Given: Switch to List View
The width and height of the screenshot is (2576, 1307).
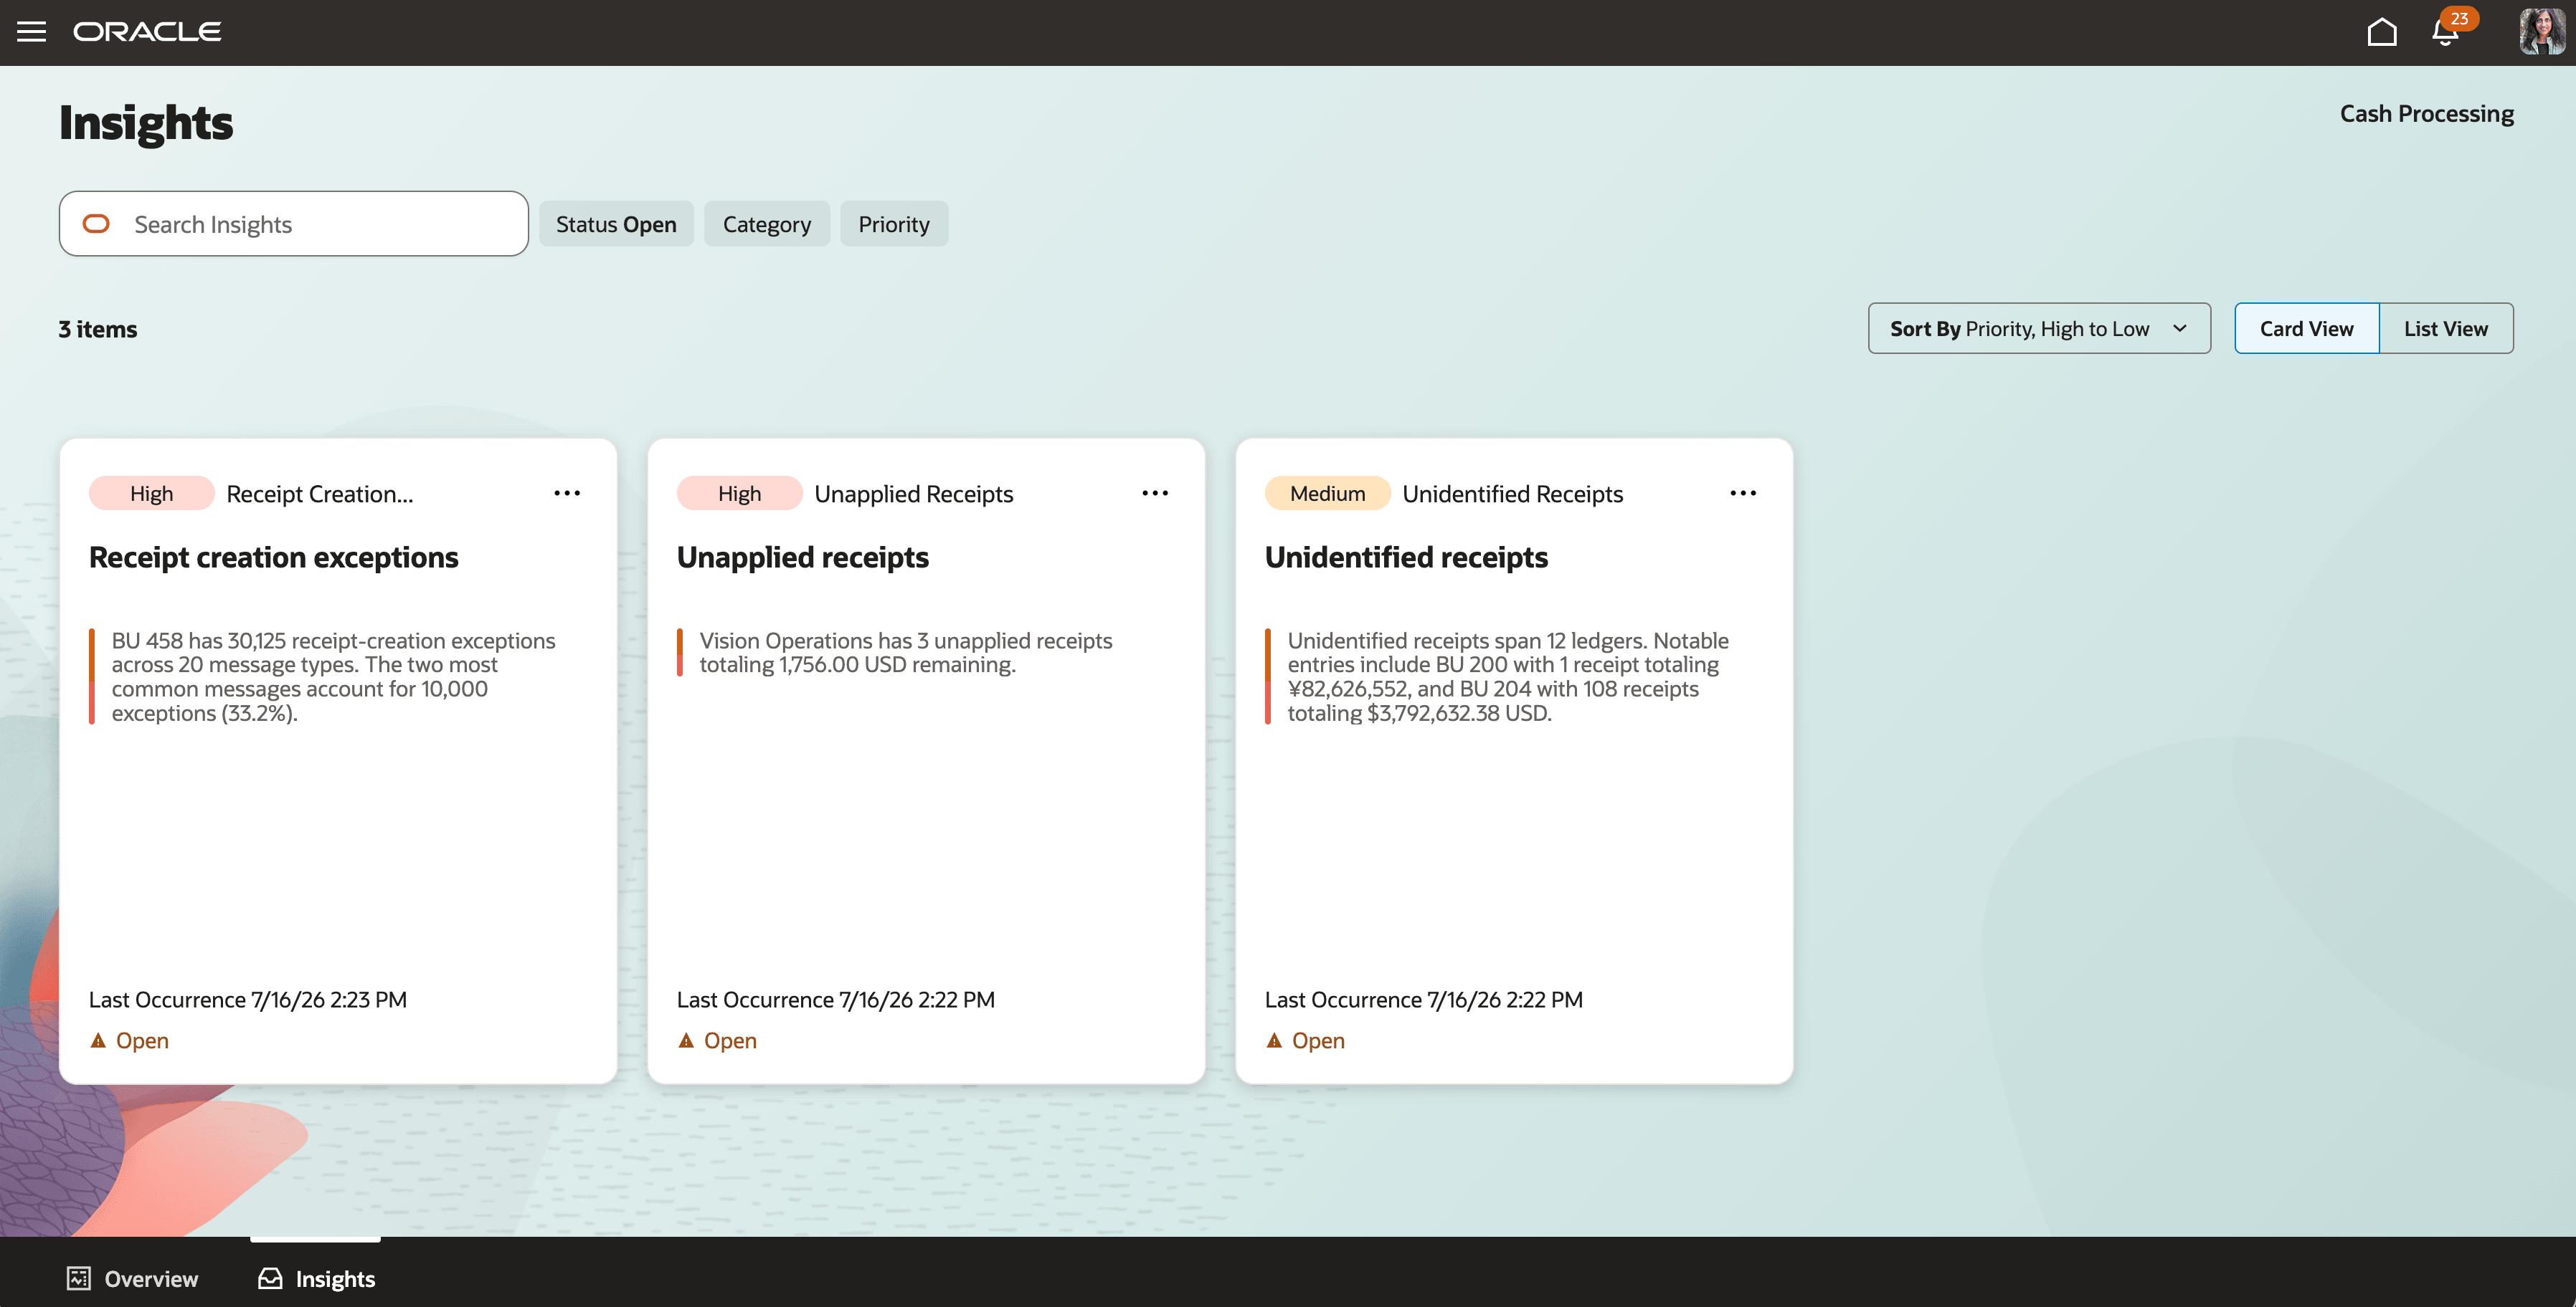Looking at the screenshot, I should tap(2446, 329).
